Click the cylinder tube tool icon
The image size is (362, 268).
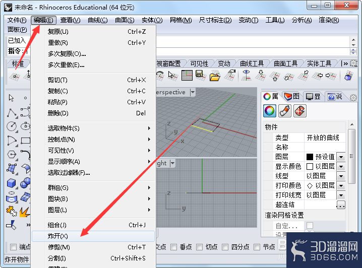tap(11, 197)
